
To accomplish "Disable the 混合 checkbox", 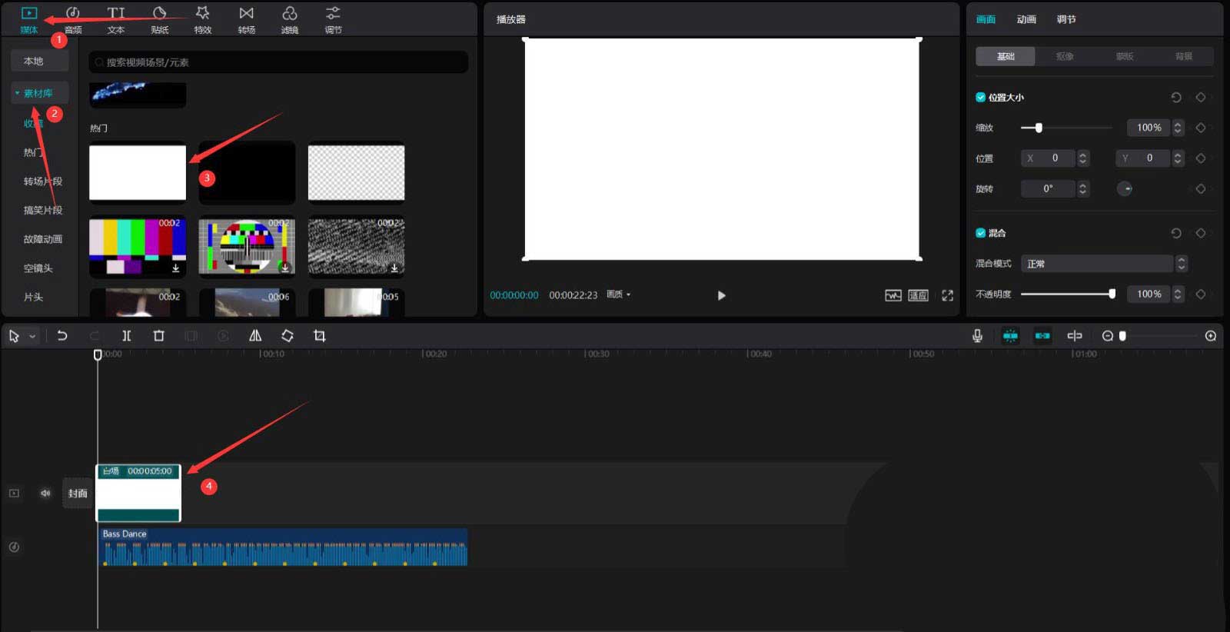I will pyautogui.click(x=980, y=233).
